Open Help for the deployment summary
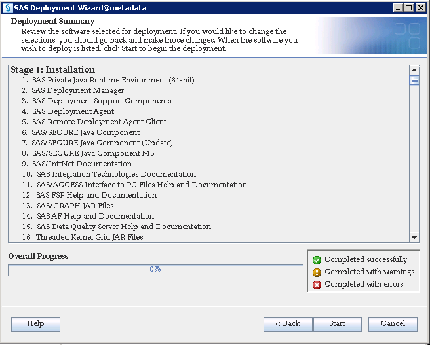The image size is (430, 345). [36, 324]
